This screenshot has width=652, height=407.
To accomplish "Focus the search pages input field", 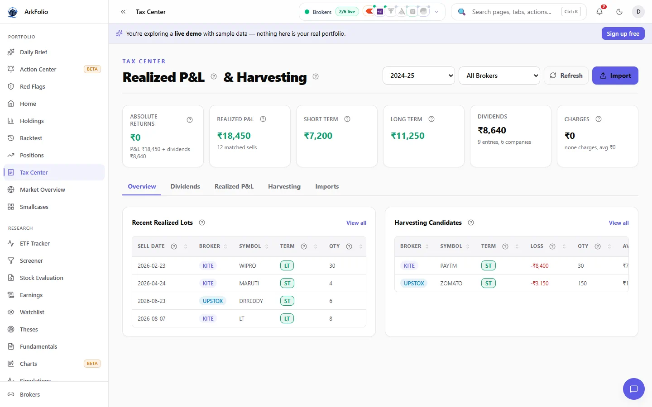I will pyautogui.click(x=512, y=12).
